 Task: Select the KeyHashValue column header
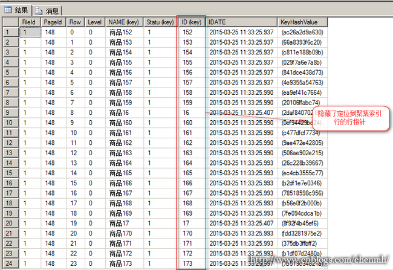pos(302,22)
